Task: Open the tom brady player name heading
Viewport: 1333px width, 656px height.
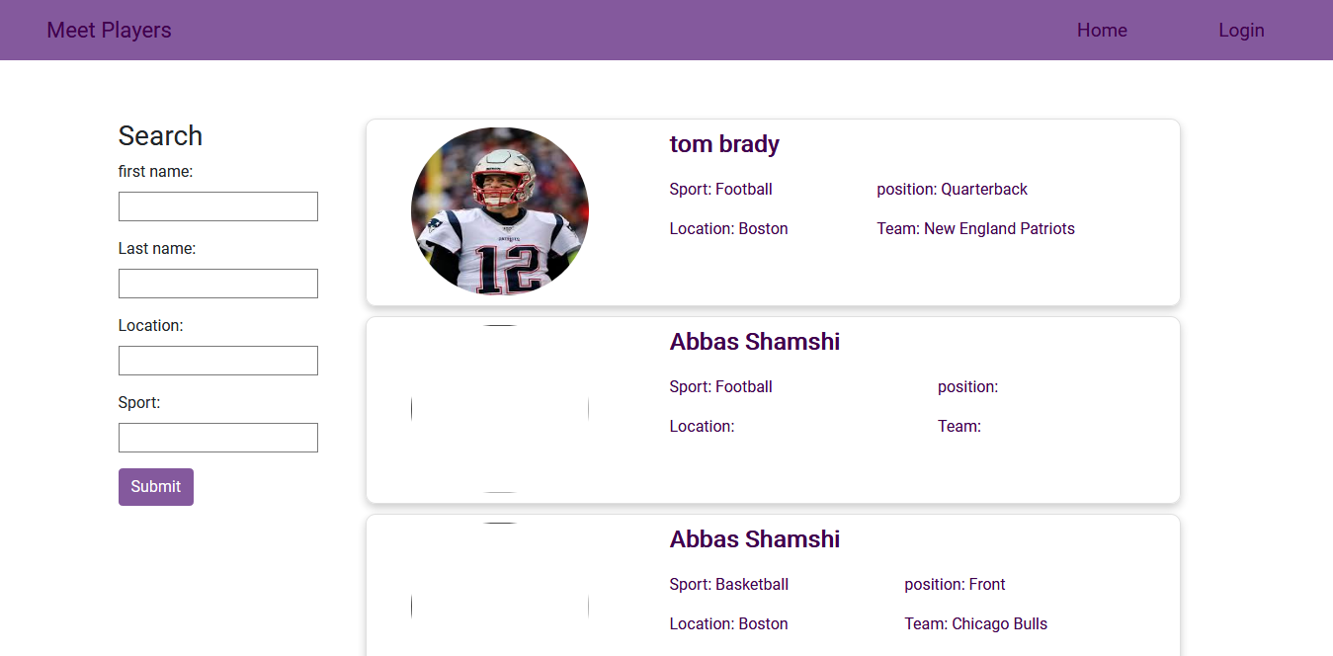Action: click(724, 144)
